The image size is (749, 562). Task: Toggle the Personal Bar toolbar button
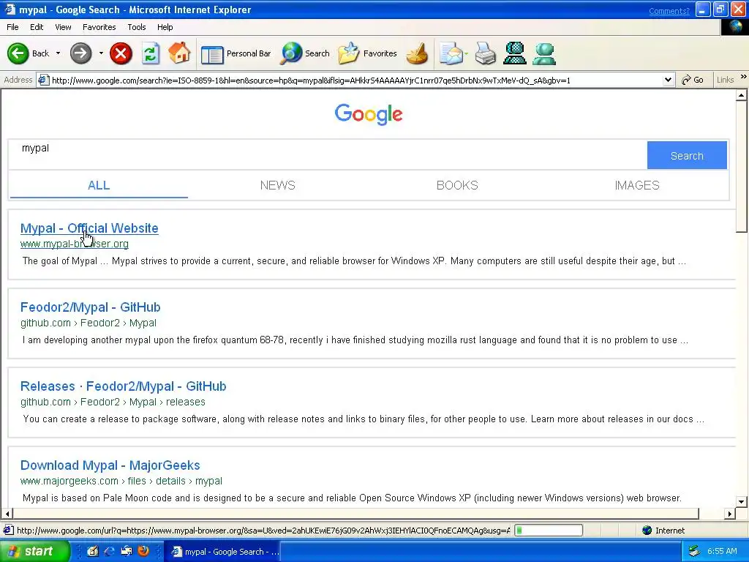point(236,53)
